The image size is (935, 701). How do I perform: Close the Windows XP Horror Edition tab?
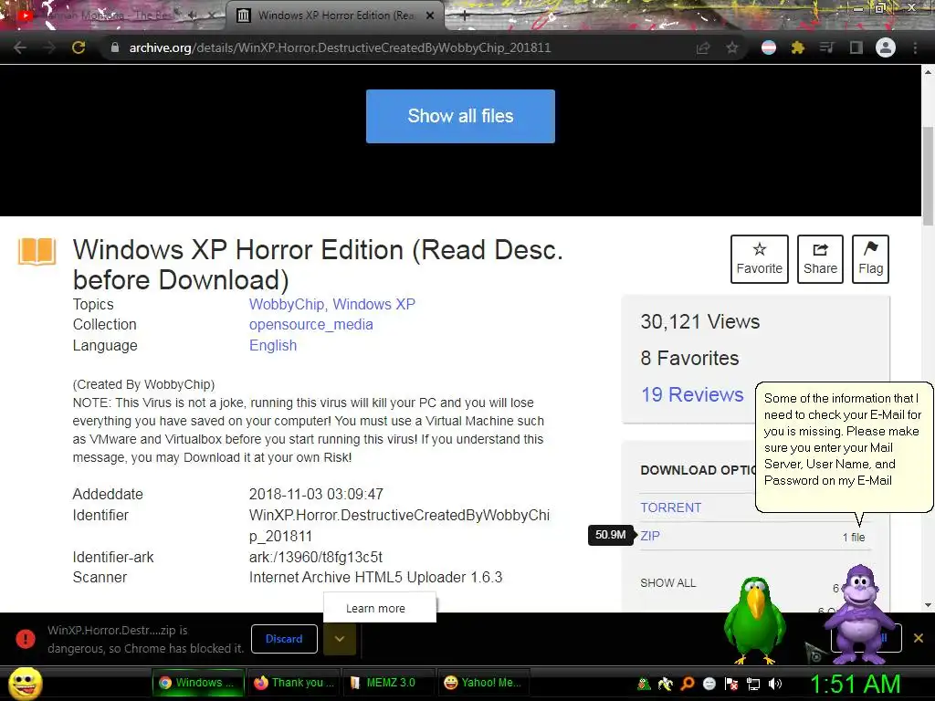(430, 16)
